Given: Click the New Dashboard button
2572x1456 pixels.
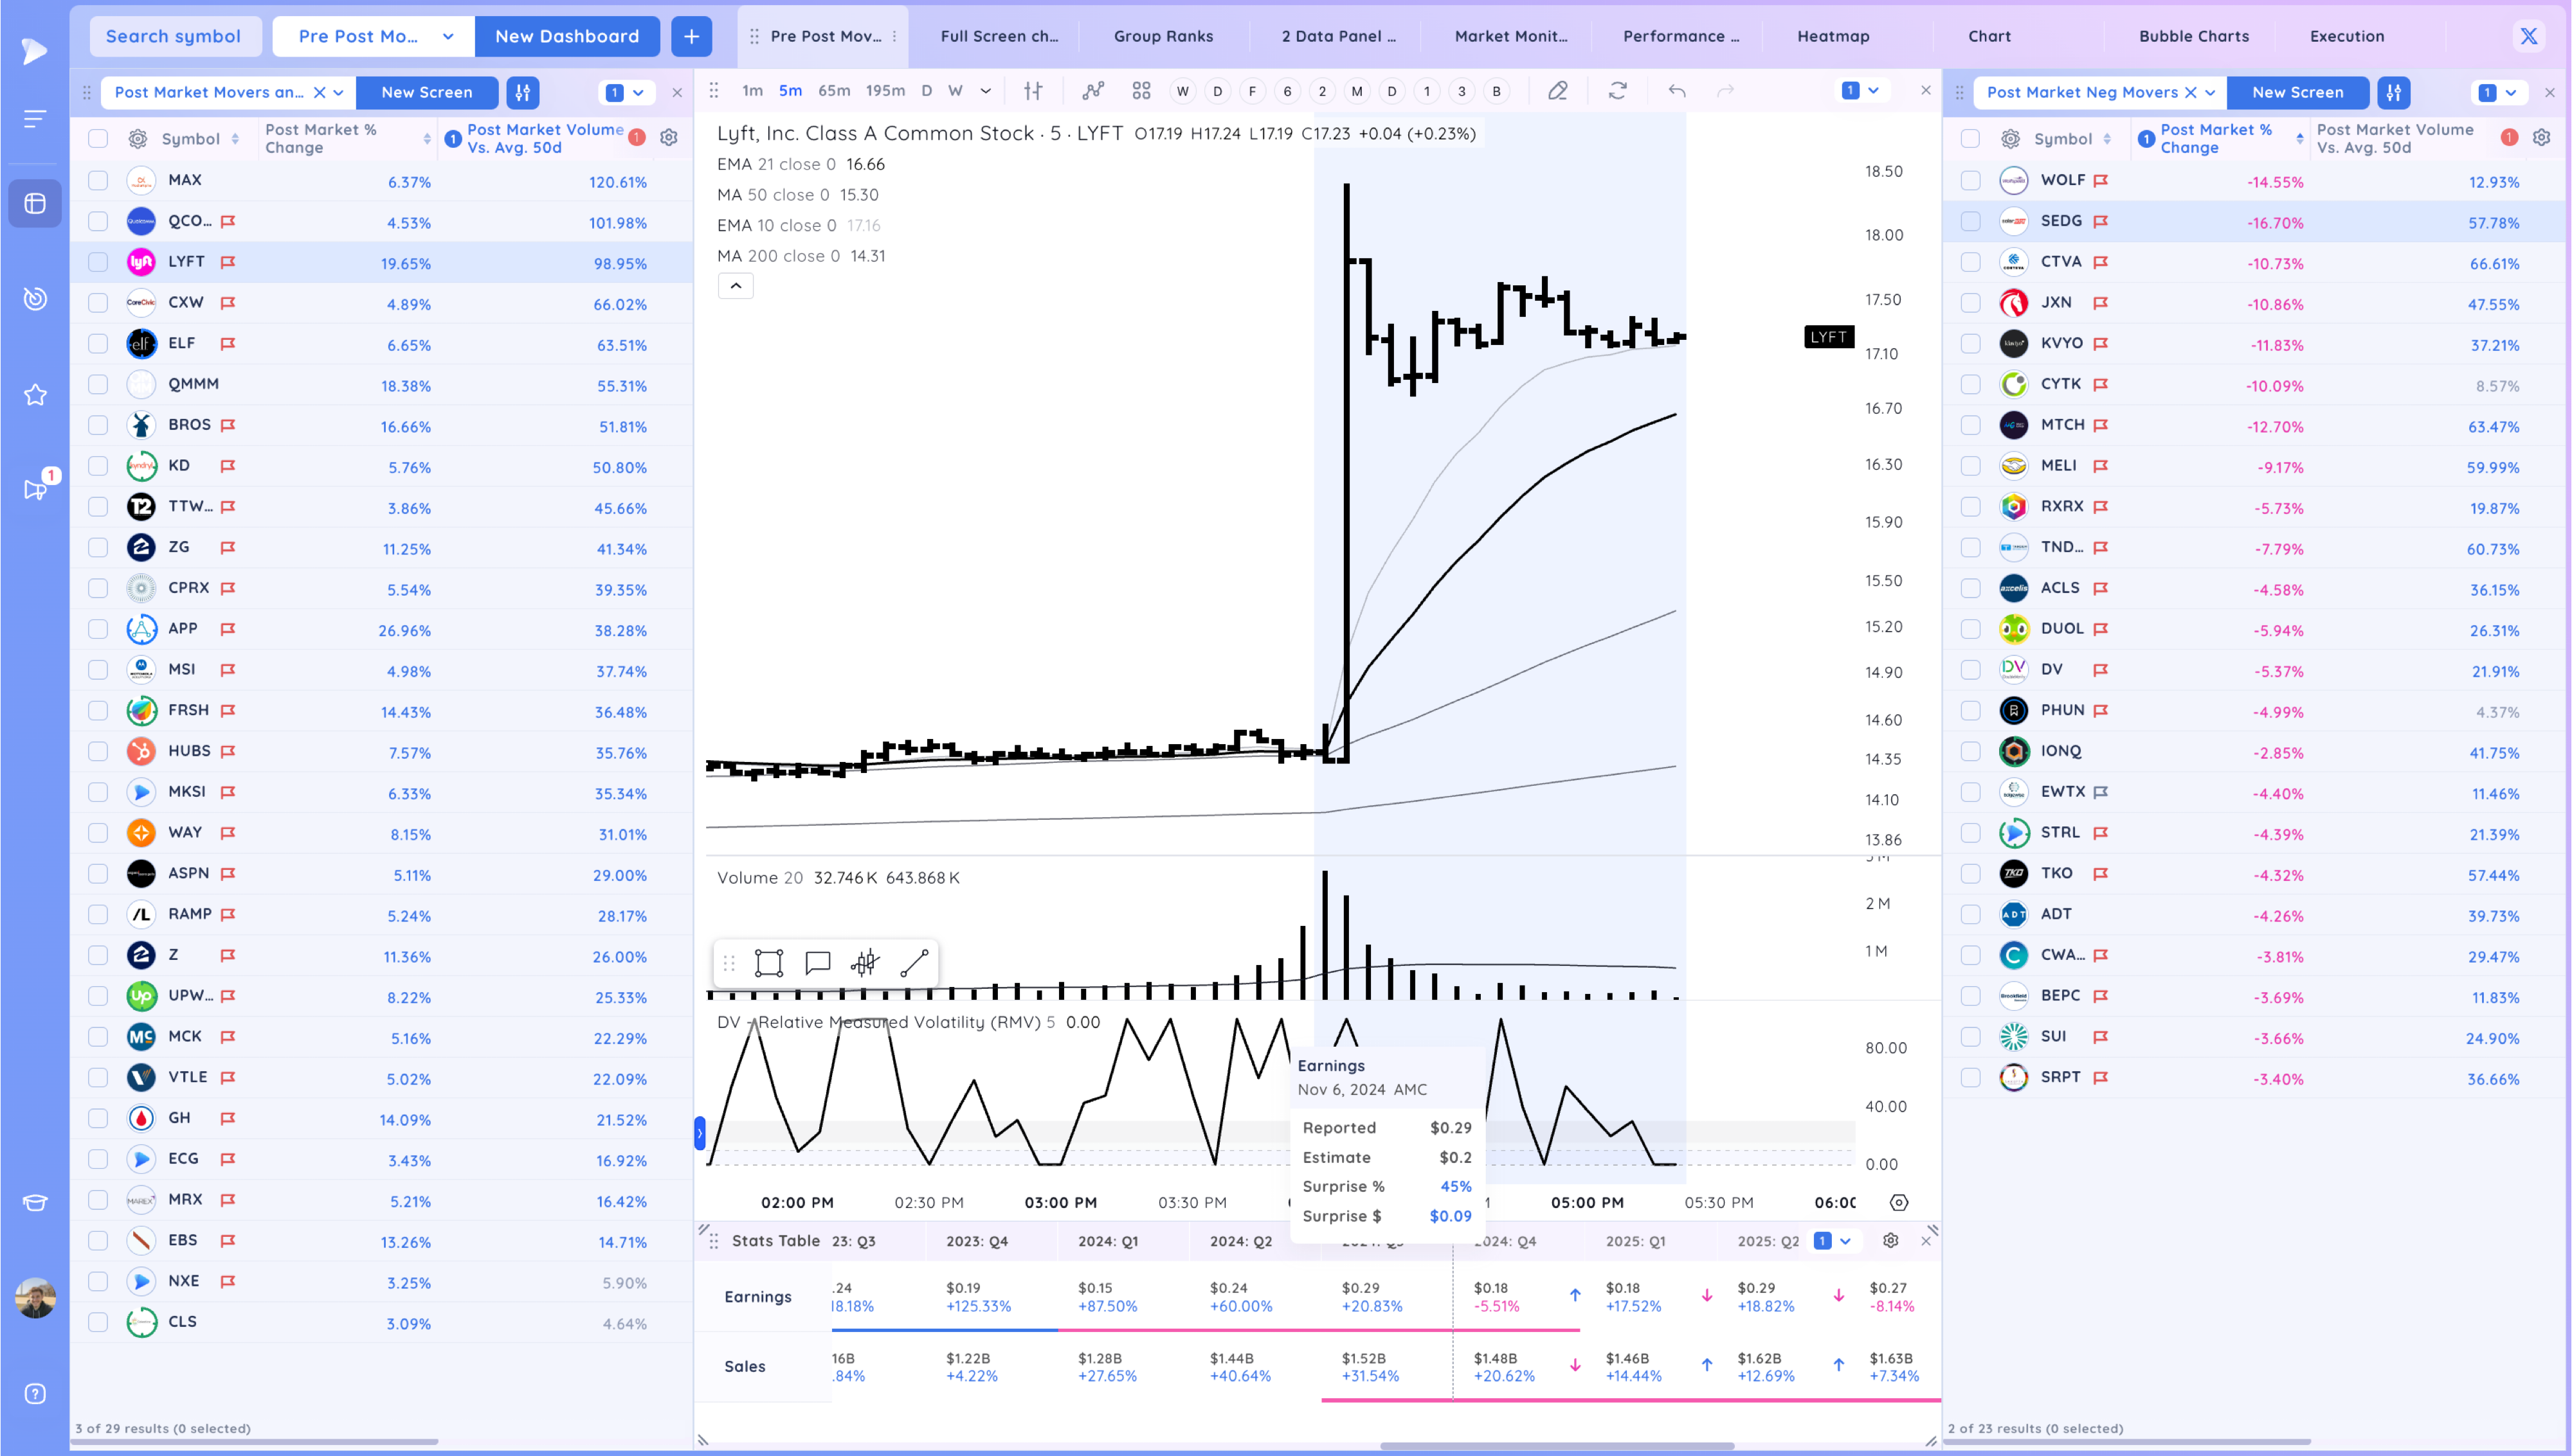Looking at the screenshot, I should tap(566, 36).
